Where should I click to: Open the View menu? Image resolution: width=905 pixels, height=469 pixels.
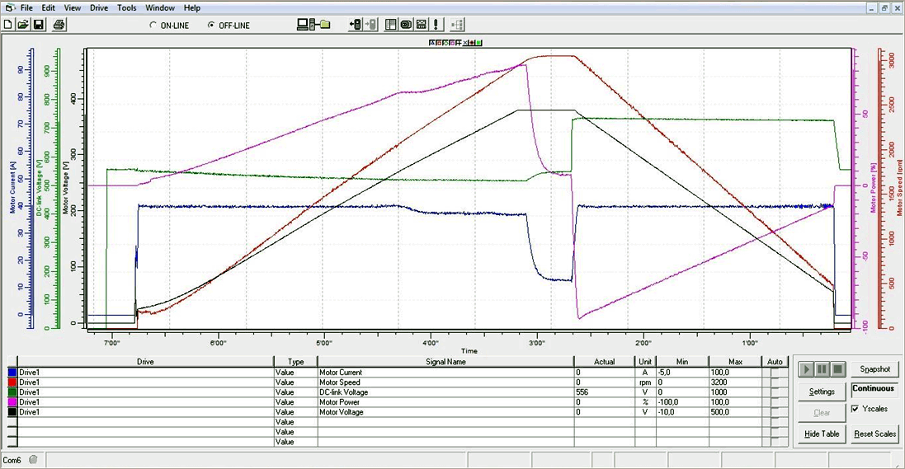(x=72, y=7)
